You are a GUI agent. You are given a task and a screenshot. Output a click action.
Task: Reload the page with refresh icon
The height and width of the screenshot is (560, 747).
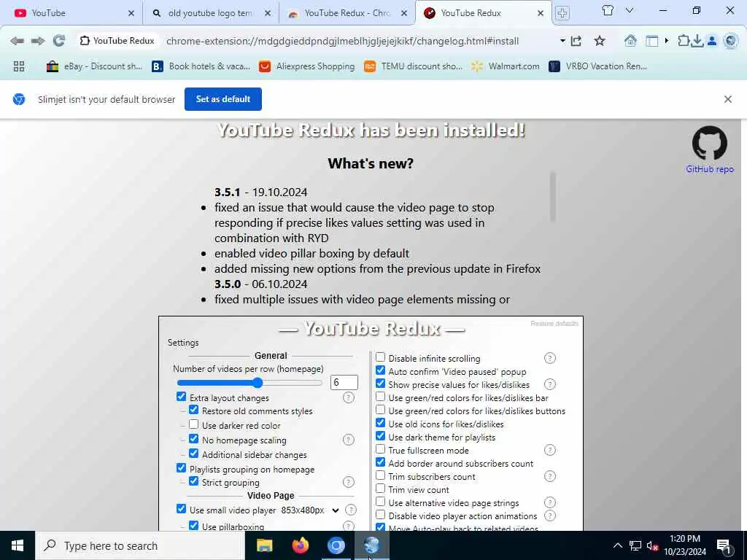pos(59,41)
